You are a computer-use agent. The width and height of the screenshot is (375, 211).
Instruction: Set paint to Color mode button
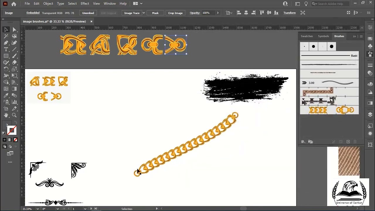pyautogui.click(x=4, y=140)
